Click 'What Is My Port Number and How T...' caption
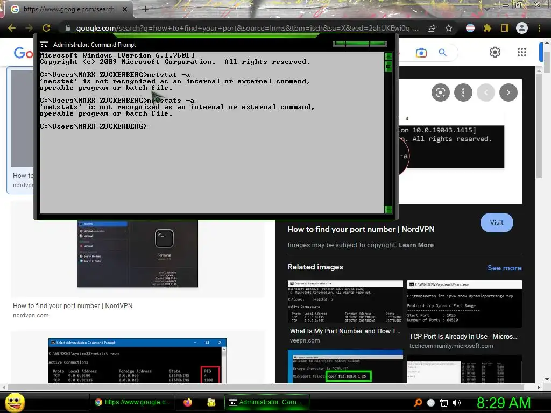551x413 pixels. (345, 331)
